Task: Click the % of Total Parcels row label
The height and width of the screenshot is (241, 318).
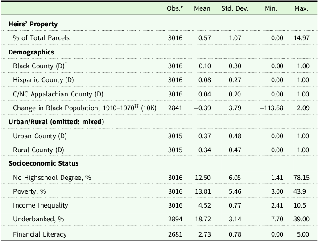Action: coord(41,38)
